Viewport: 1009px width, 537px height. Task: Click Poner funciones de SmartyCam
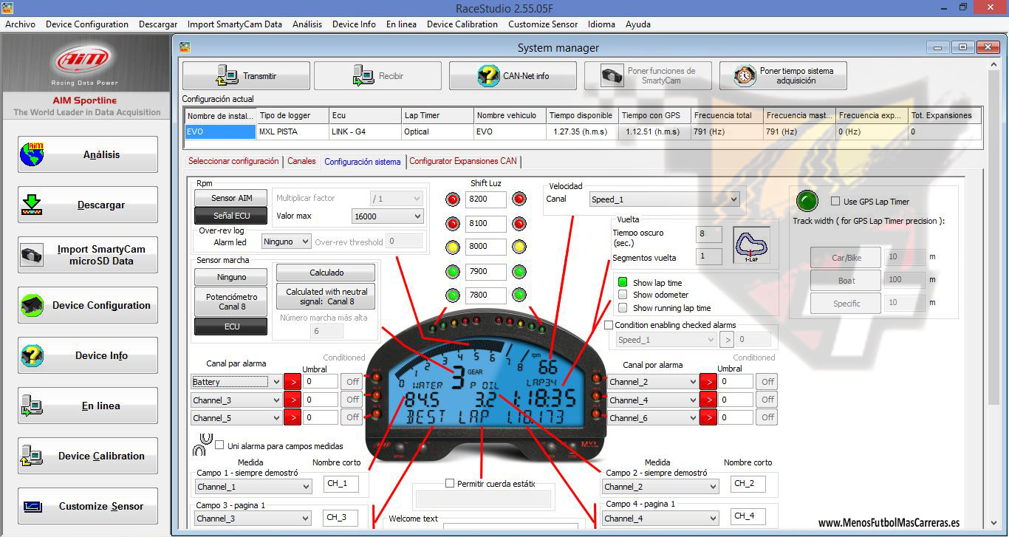click(648, 76)
